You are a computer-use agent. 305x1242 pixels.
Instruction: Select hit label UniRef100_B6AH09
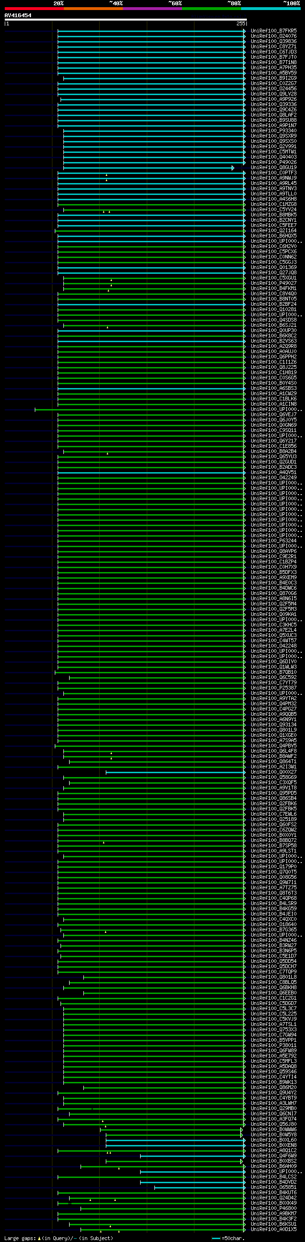[274, 1166]
